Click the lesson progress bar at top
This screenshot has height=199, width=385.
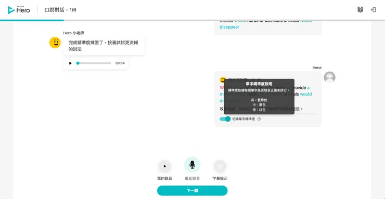(x=192, y=20)
